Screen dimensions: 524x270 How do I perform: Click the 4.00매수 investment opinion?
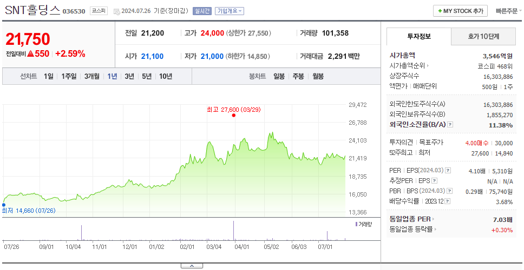click(477, 143)
